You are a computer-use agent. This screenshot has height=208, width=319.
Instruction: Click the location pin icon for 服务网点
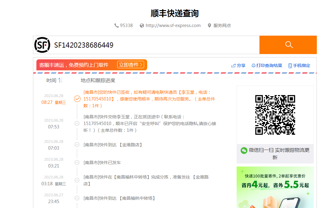coord(209,26)
